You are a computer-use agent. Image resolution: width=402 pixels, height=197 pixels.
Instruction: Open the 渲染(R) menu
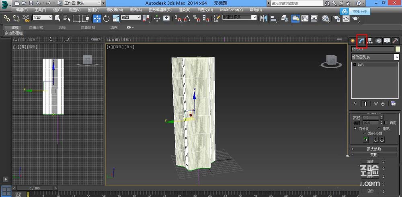coord(184,9)
